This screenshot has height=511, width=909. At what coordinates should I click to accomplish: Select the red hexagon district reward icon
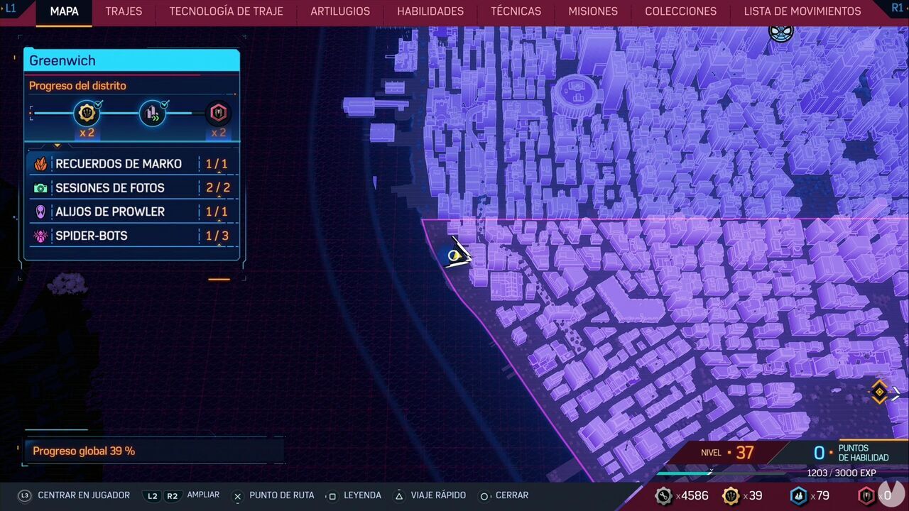[x=218, y=113]
